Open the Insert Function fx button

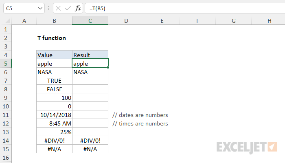click(78, 9)
